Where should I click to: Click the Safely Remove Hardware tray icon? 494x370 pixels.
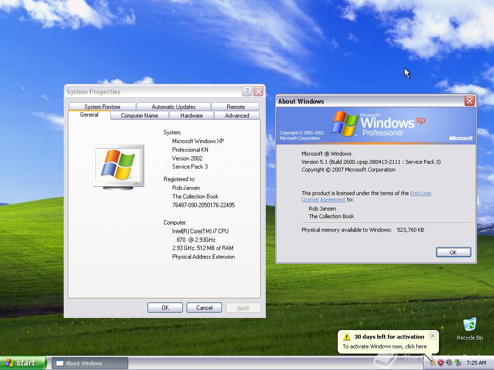coord(458,363)
